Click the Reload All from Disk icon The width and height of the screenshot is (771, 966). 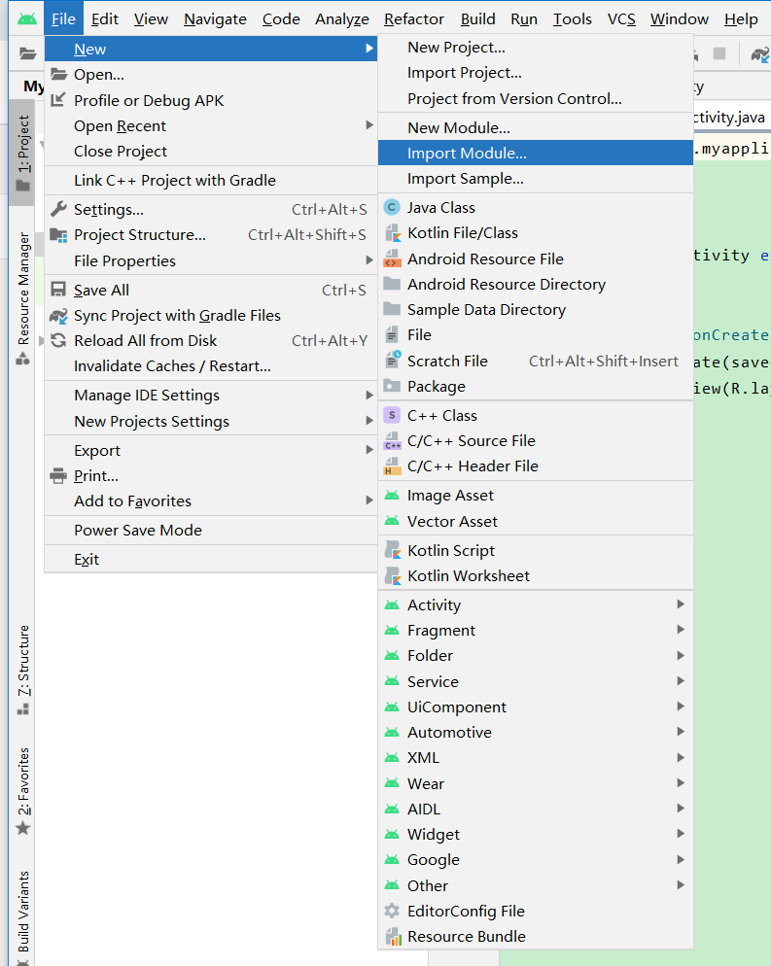(58, 341)
